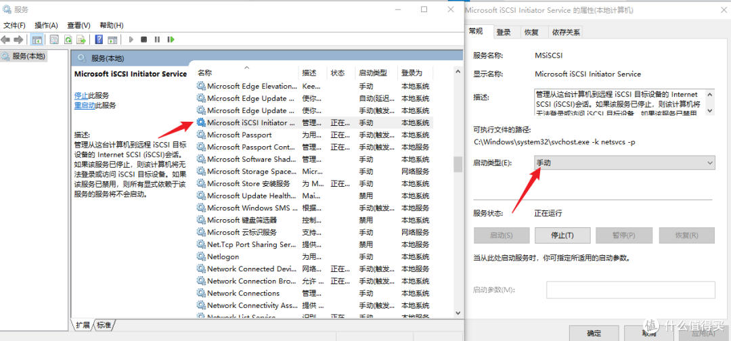The height and width of the screenshot is (341, 731).
Task: Click gear icon beside Network Connectivity Ass...
Action: 201,305
